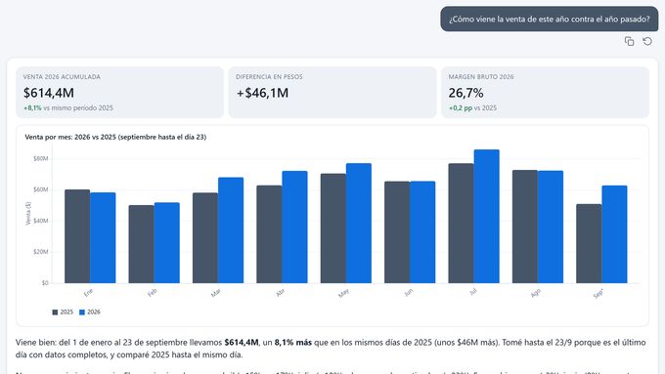Click the 2026 bar for Abr

(x=294, y=227)
